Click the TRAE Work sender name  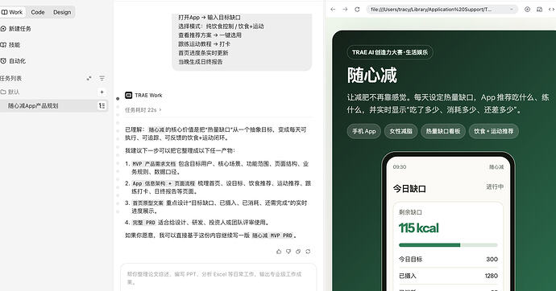(148, 95)
